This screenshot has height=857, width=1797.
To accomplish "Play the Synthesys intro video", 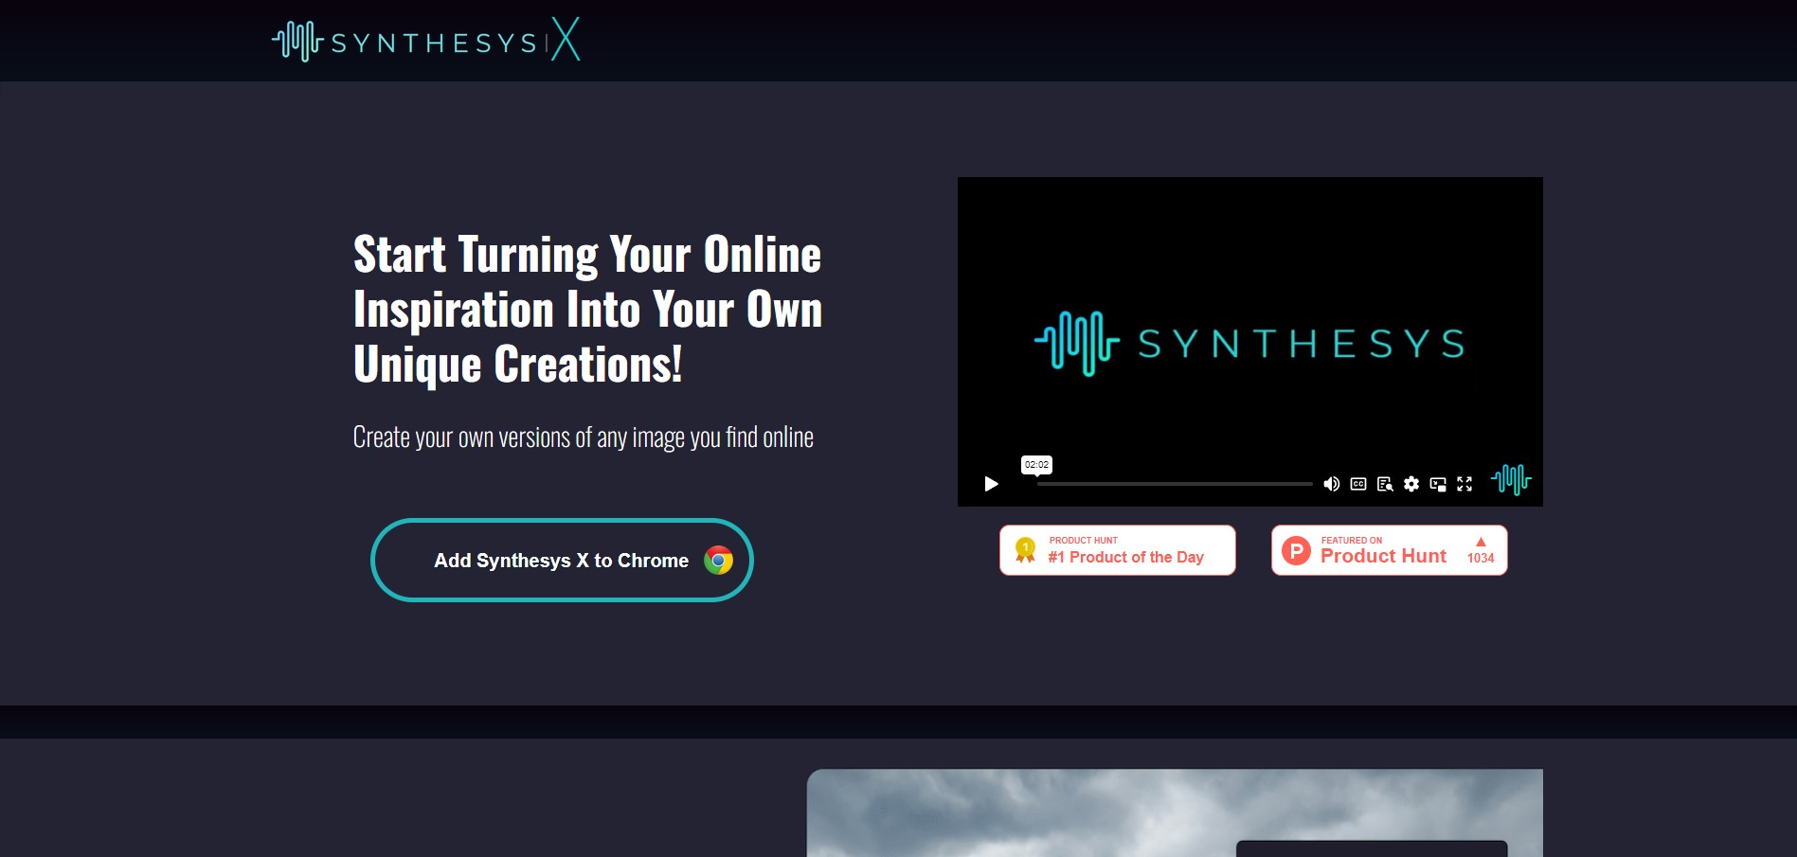I will 991,484.
